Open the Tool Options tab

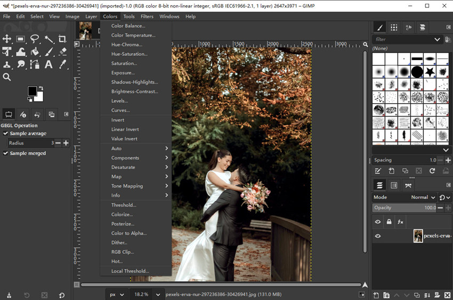pyautogui.click(x=9, y=114)
